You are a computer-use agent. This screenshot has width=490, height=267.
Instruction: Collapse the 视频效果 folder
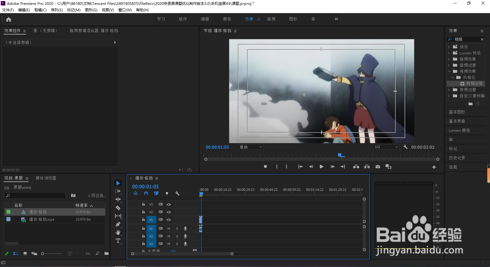coord(449,71)
